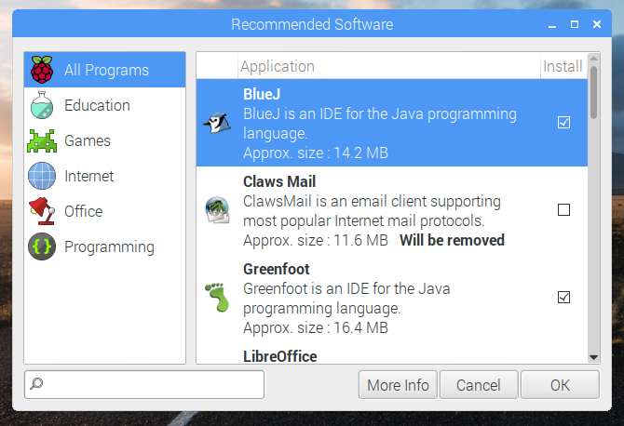The image size is (624, 426).
Task: Click the Cancel button
Action: 479,385
